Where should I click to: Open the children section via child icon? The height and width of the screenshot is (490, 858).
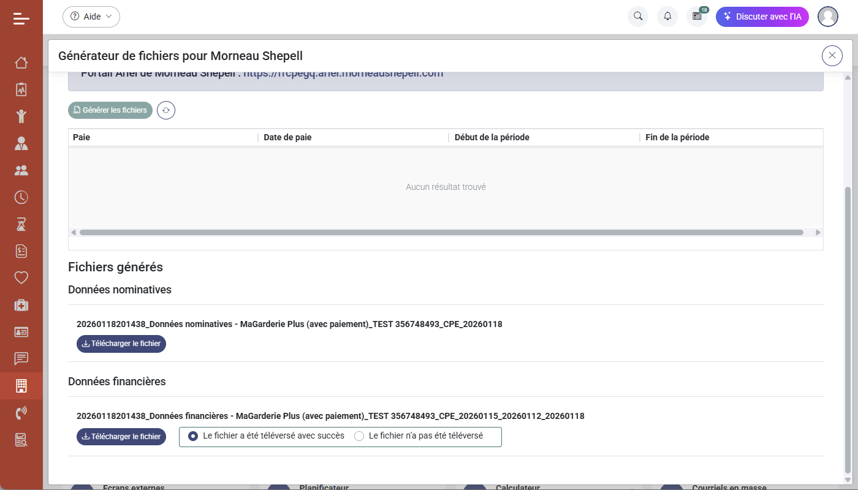point(21,116)
